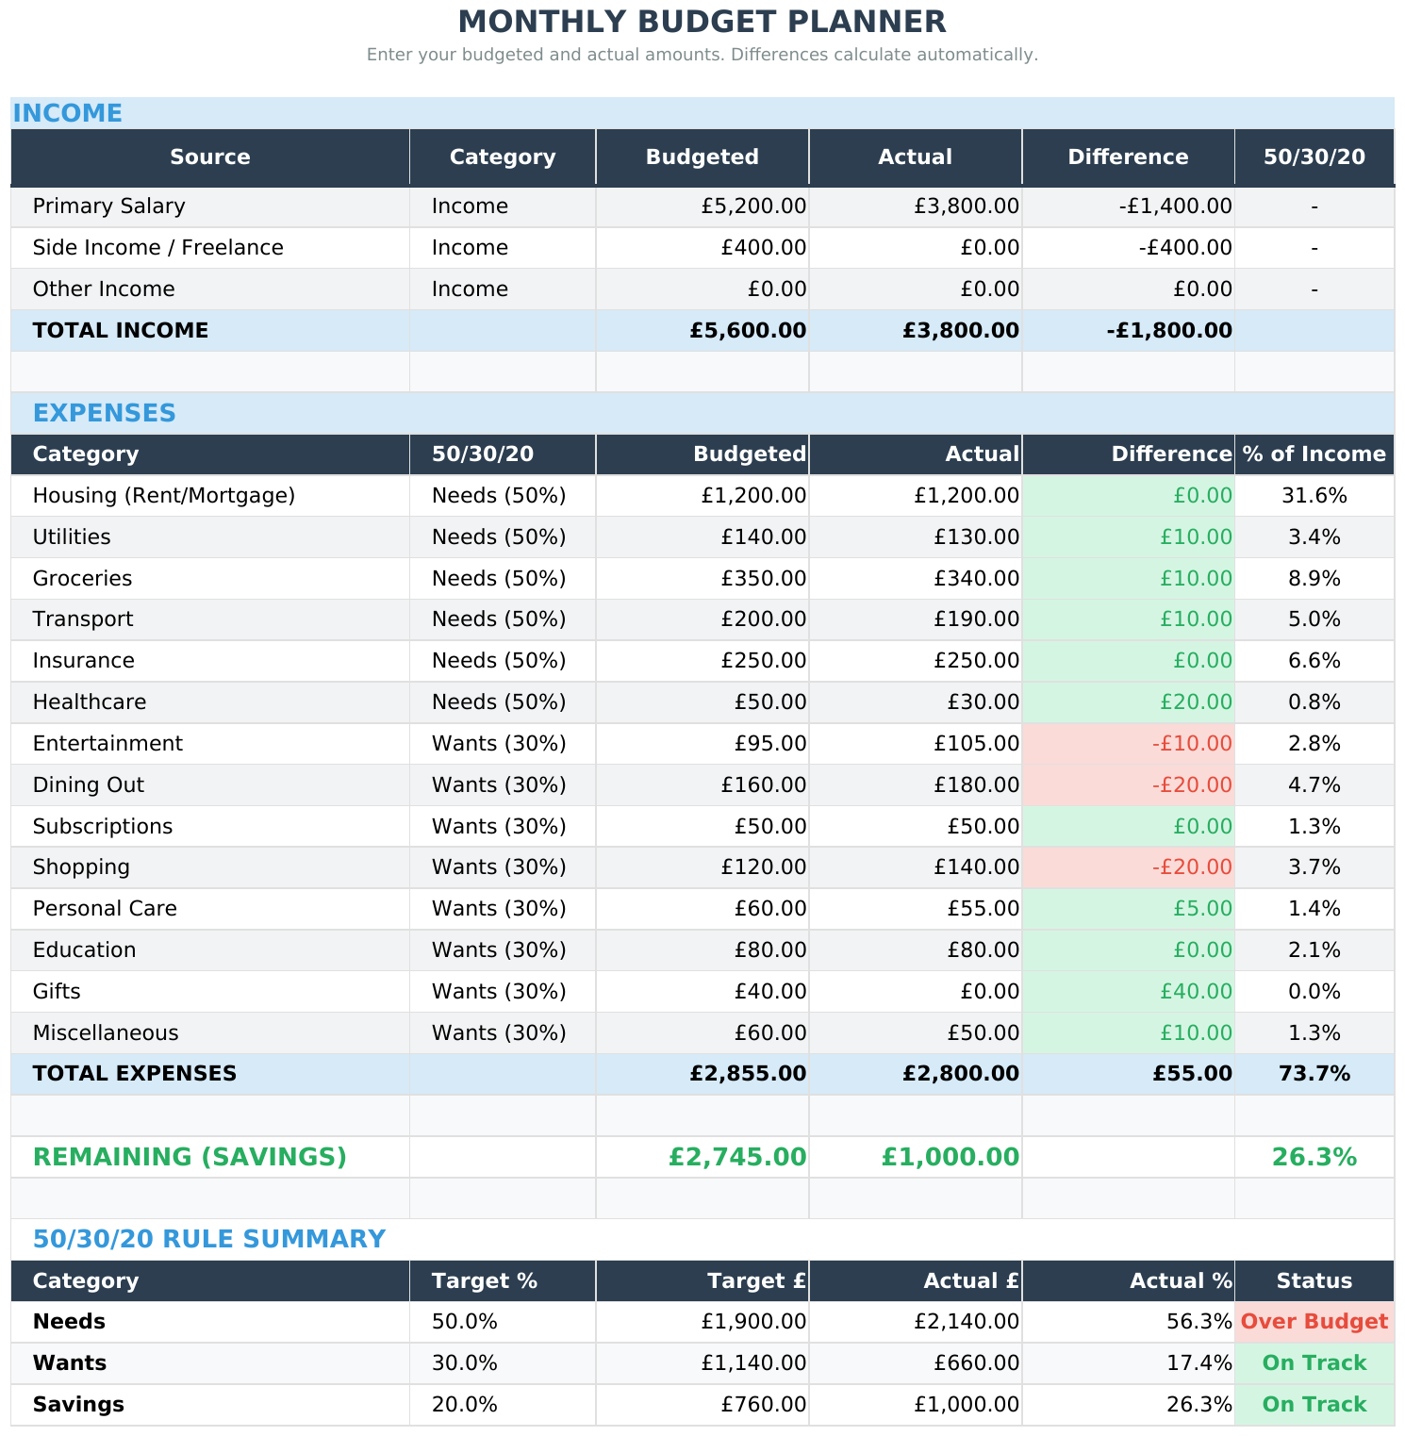Select Dining Out category label
Viewport: 1405px width, 1436px height.
pos(210,785)
